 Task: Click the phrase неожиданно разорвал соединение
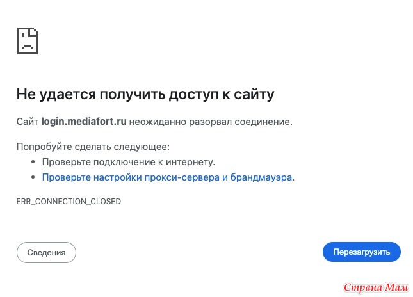click(x=211, y=122)
